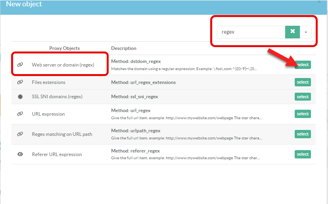Click the SSL SNI domains gear icon
328x204 pixels.
click(x=20, y=97)
